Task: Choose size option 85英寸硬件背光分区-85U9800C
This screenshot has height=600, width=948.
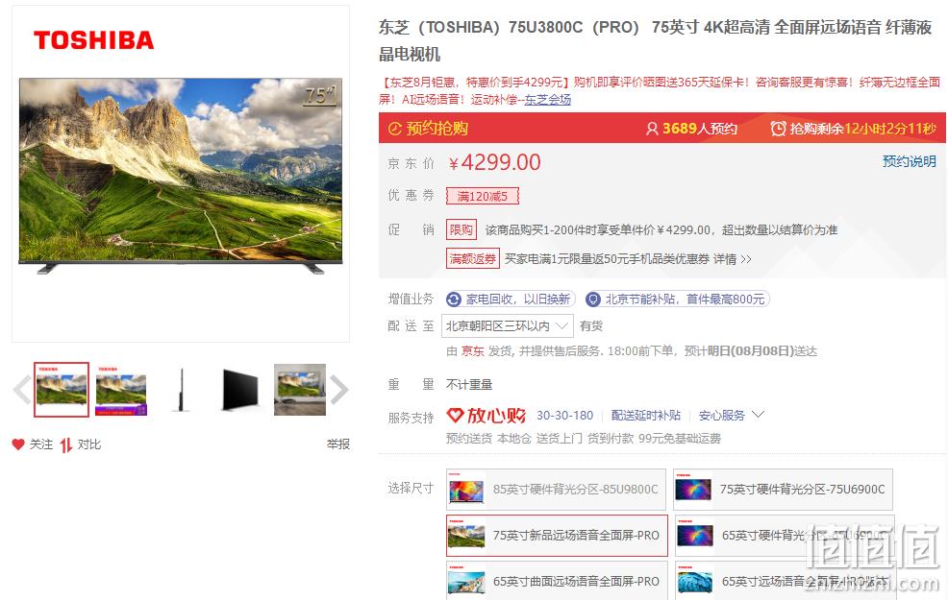Action: pyautogui.click(x=556, y=490)
